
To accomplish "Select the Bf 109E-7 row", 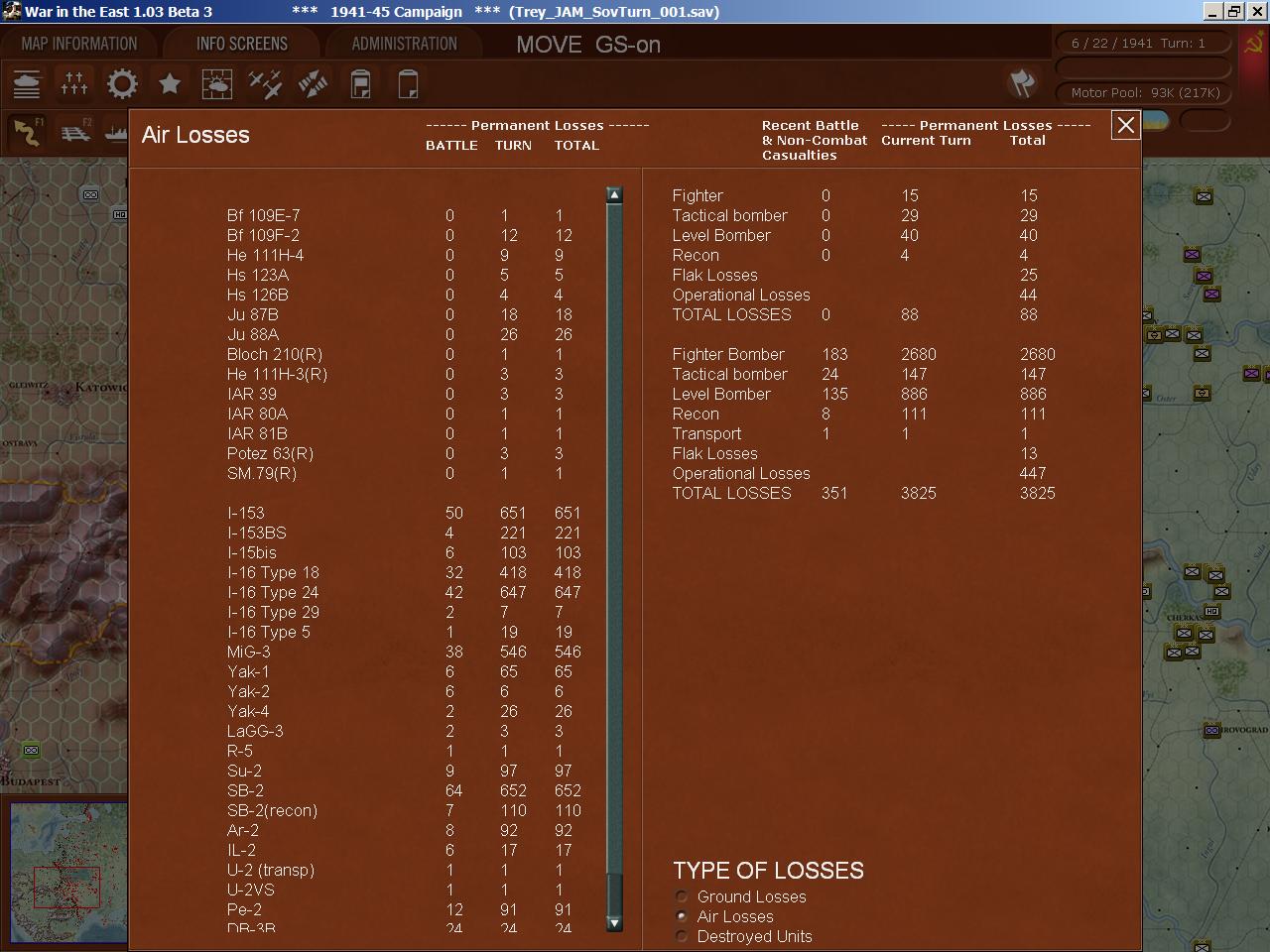I will pyautogui.click(x=399, y=215).
